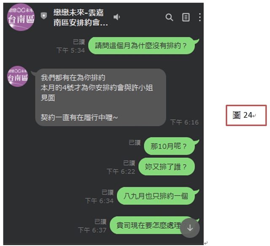270x246 pixels.
Task: Click the shield badge icon by the title
Action: click(x=44, y=16)
